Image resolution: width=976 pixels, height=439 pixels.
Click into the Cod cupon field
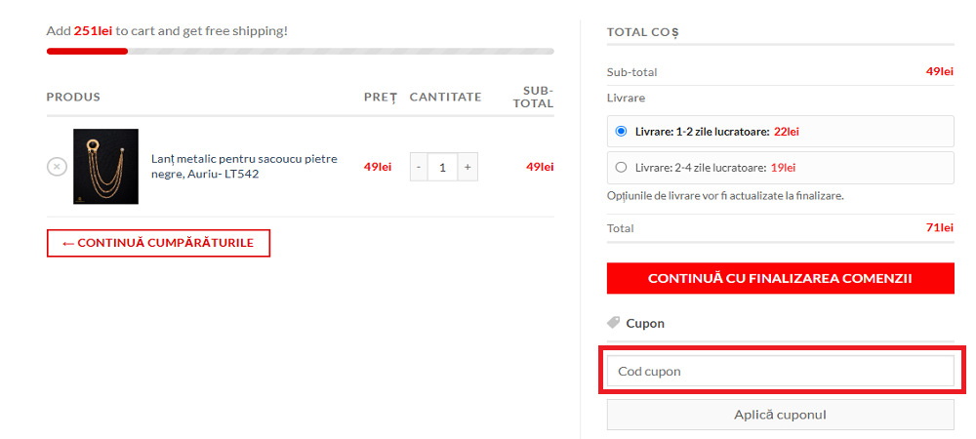point(780,371)
